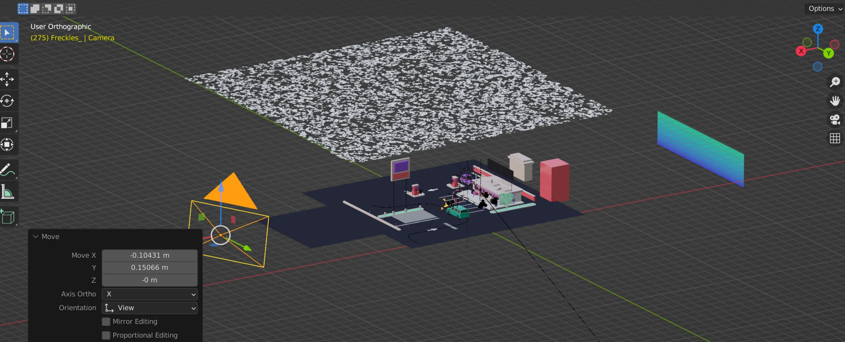Screen dimensions: 845x342
Task: Click the Move X value field
Action: (150, 256)
